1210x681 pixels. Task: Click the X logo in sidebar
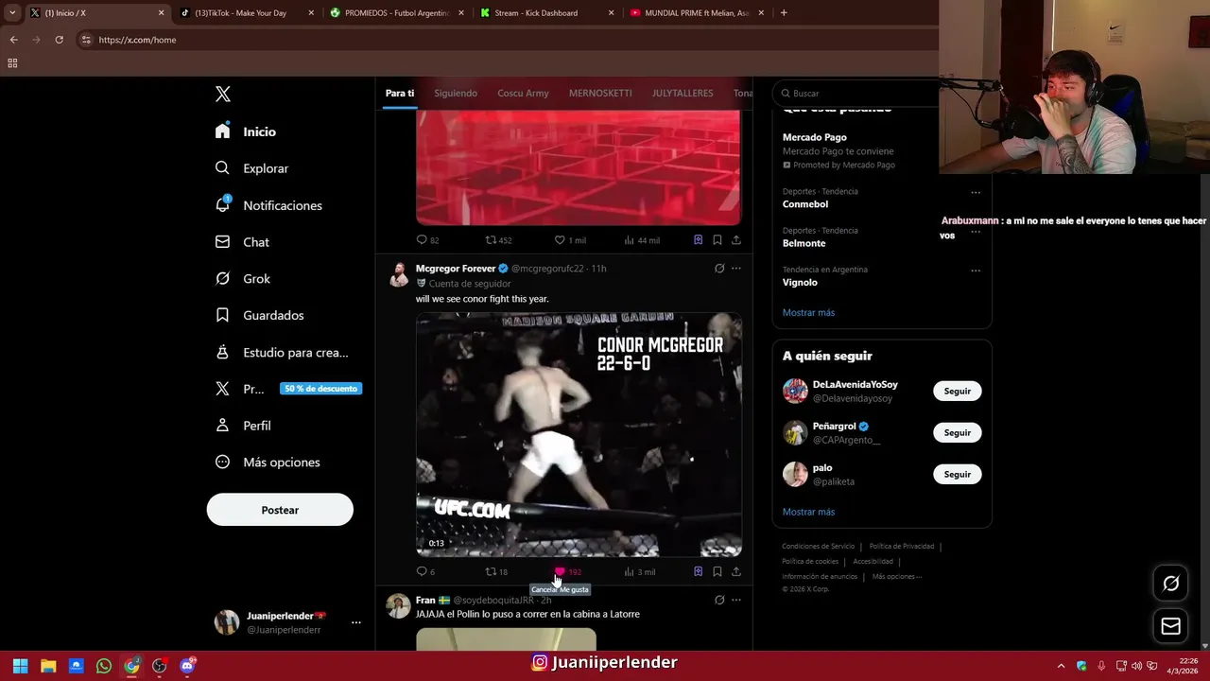coord(223,94)
